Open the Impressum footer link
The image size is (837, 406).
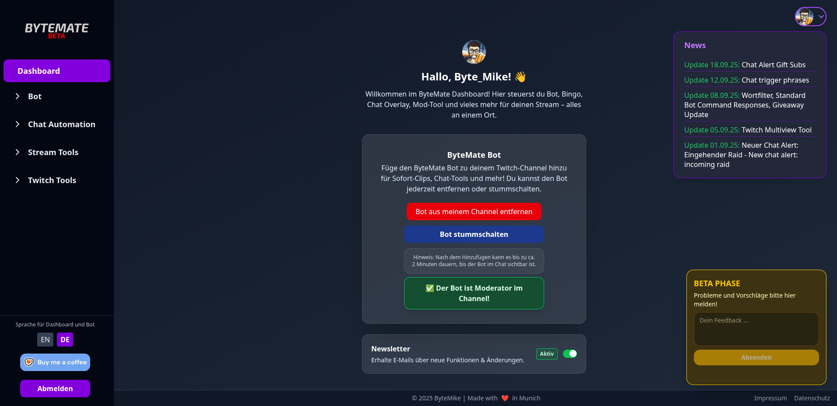(770, 398)
